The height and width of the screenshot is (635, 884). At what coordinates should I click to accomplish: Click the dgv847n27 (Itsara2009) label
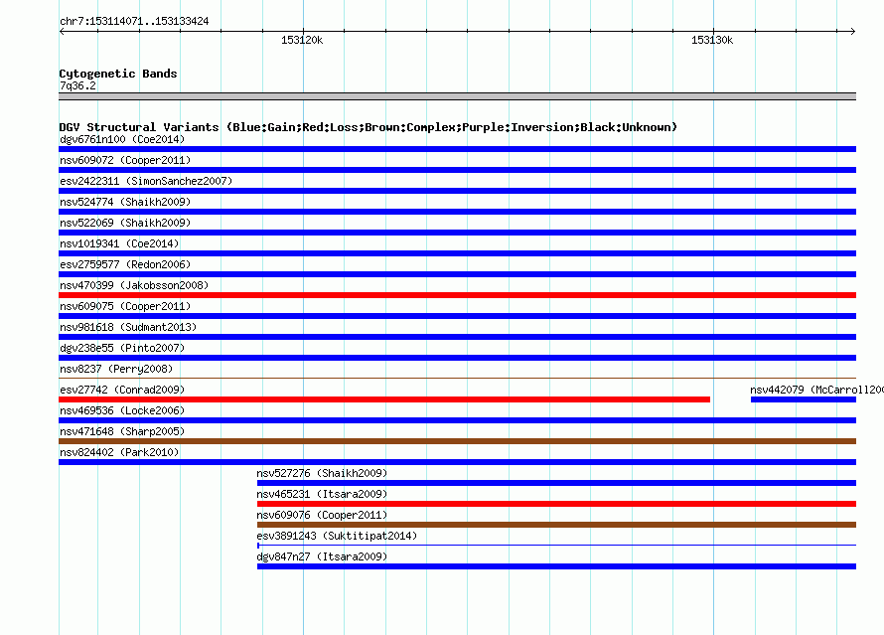322,556
